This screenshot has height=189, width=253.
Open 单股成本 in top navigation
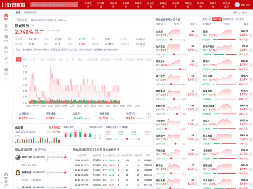(176, 5)
